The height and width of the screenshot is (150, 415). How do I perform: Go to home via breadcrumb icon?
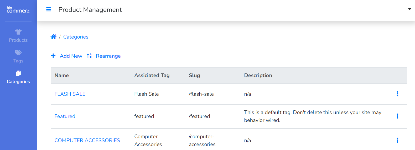point(53,37)
